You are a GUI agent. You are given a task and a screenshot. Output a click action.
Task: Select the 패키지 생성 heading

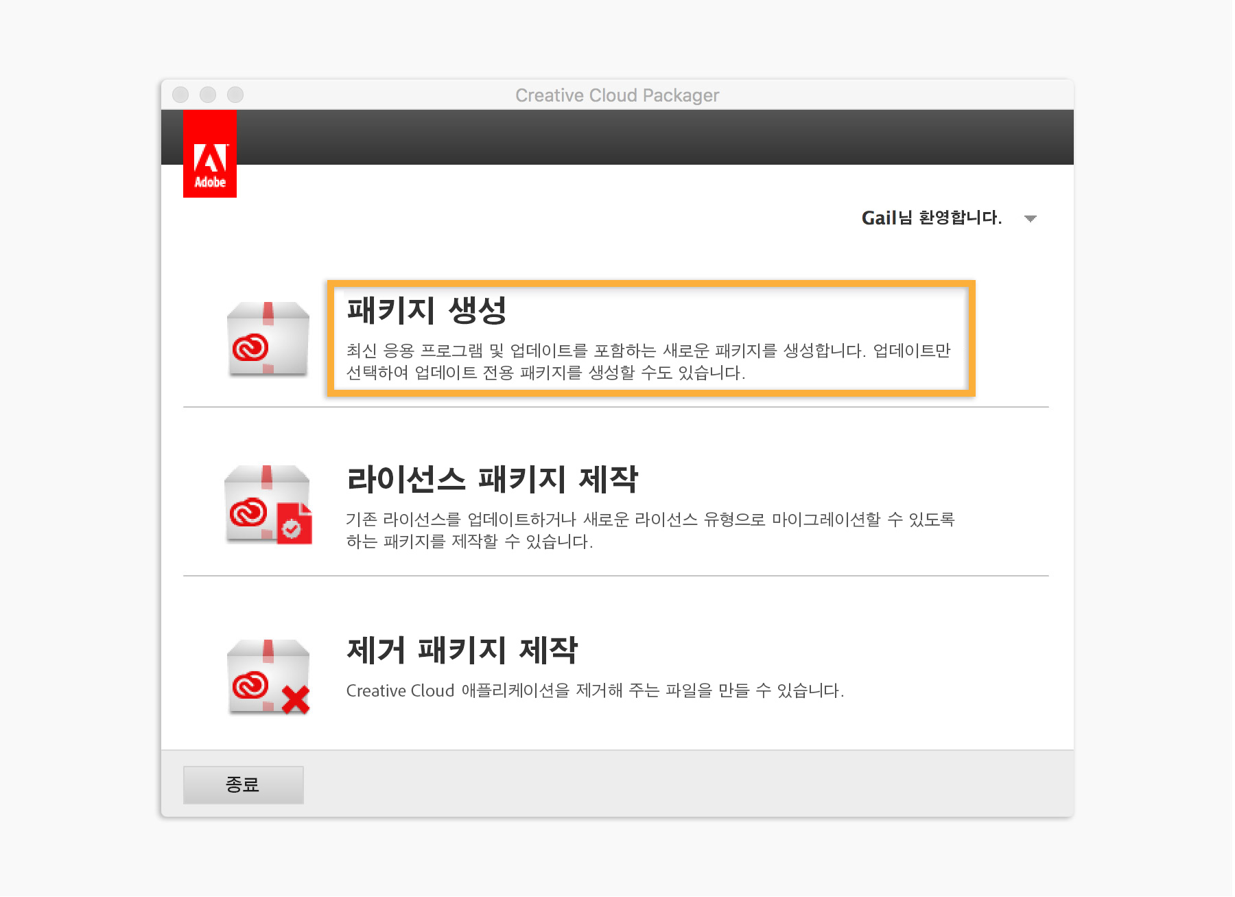pos(427,310)
